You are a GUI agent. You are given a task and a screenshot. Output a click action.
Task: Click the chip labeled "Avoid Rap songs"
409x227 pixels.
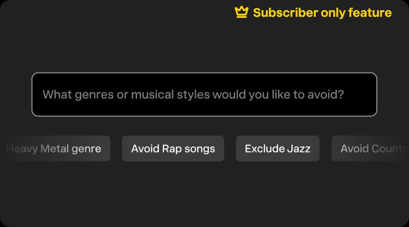coord(173,148)
